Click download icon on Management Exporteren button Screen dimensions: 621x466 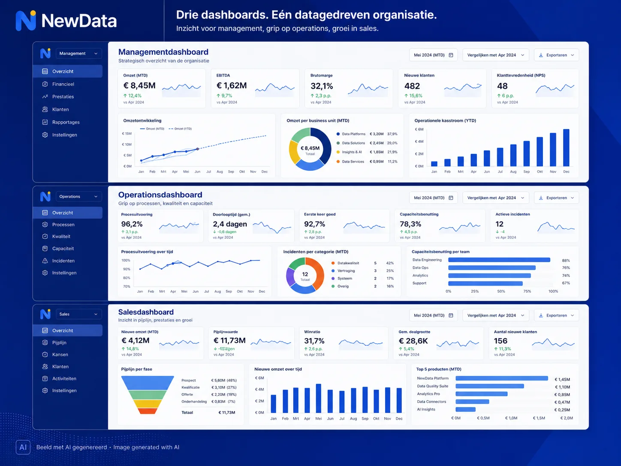[541, 55]
